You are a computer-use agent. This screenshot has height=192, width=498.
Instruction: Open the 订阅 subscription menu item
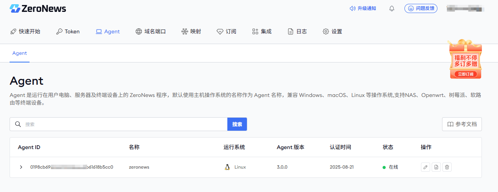click(227, 31)
